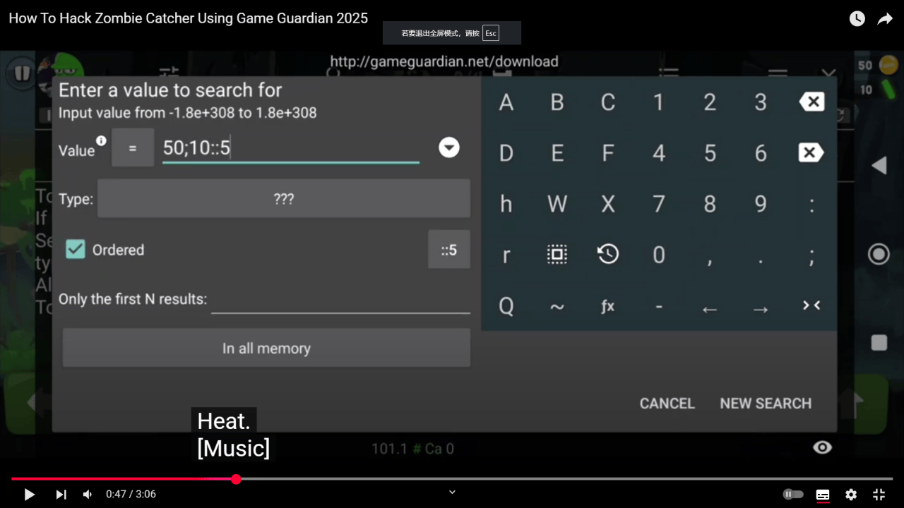Skip to the next video
The height and width of the screenshot is (508, 904).
(61, 495)
